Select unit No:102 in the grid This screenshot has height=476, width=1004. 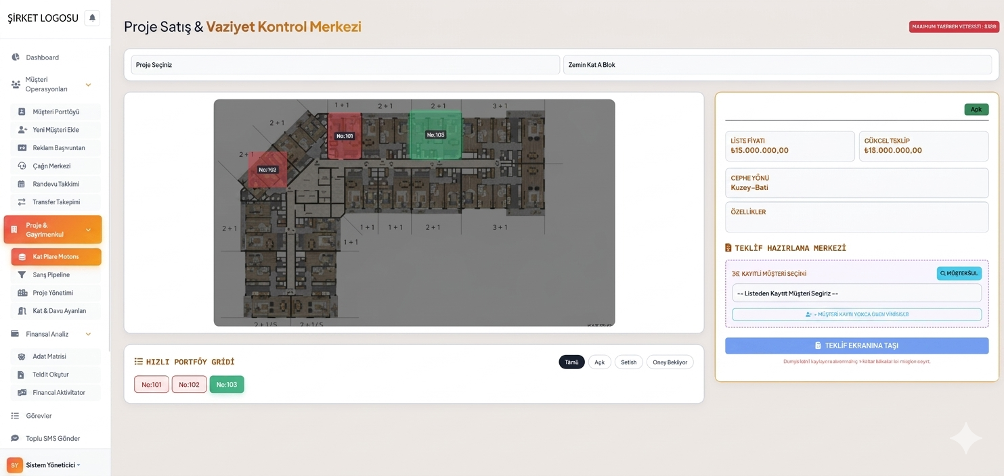click(x=189, y=385)
